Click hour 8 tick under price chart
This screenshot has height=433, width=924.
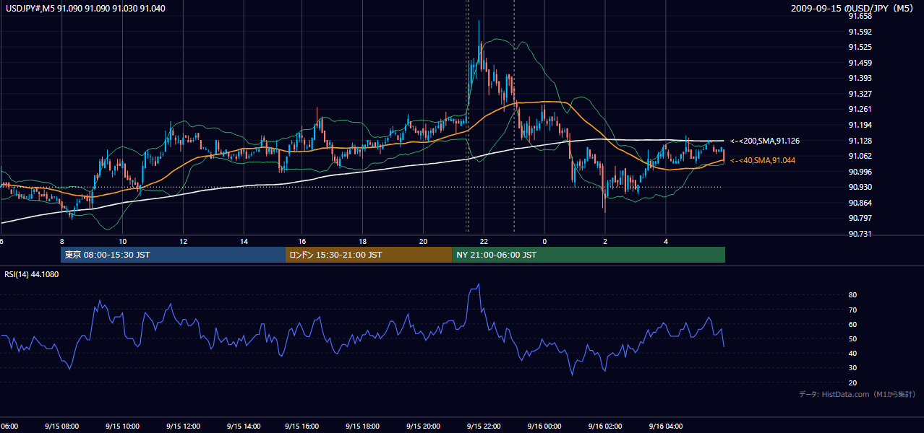[x=62, y=241]
